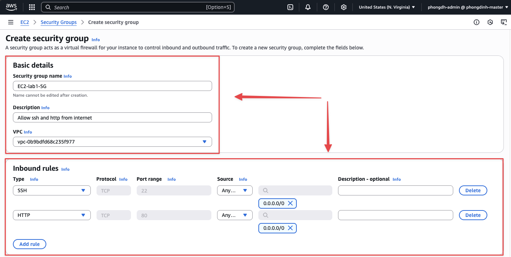Click the Add rule button

click(x=29, y=244)
